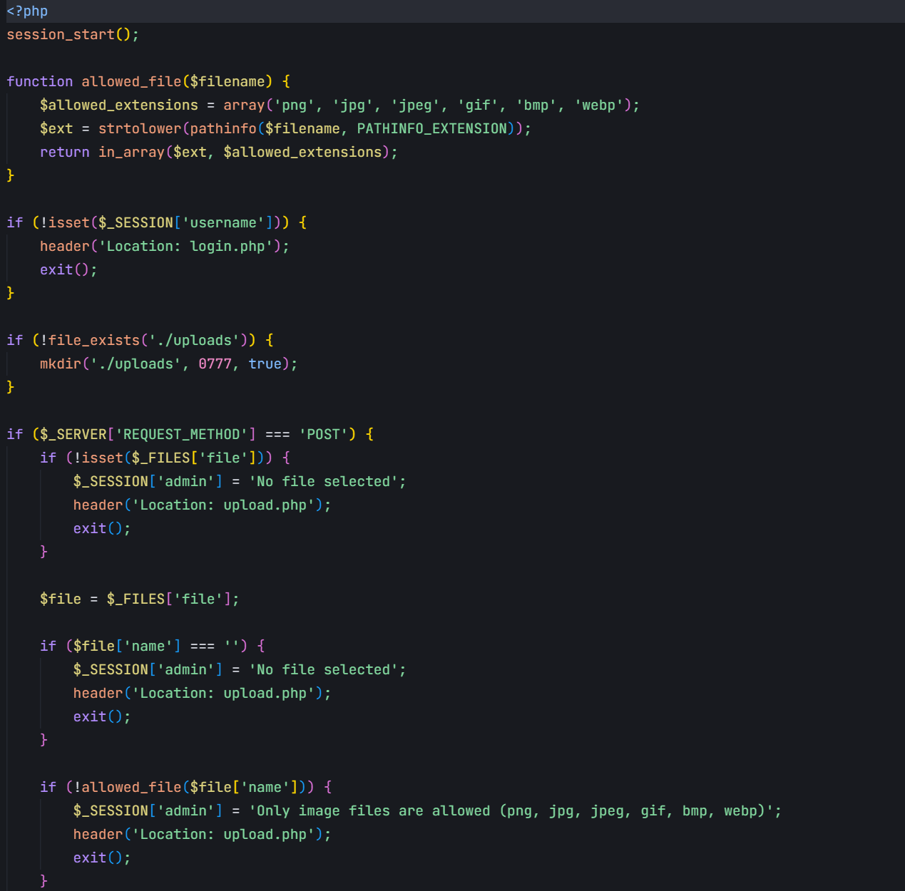Click '!allowed_file($file['name'])' condition
905x891 pixels.
click(189, 787)
